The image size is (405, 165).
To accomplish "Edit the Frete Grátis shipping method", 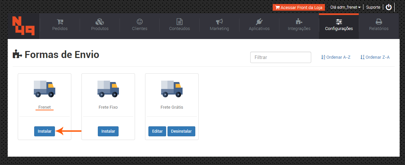I will 157,131.
